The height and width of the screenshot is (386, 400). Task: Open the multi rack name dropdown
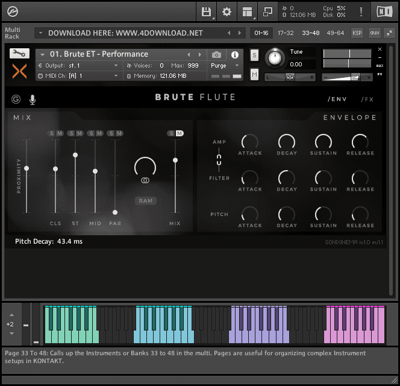pyautogui.click(x=40, y=33)
